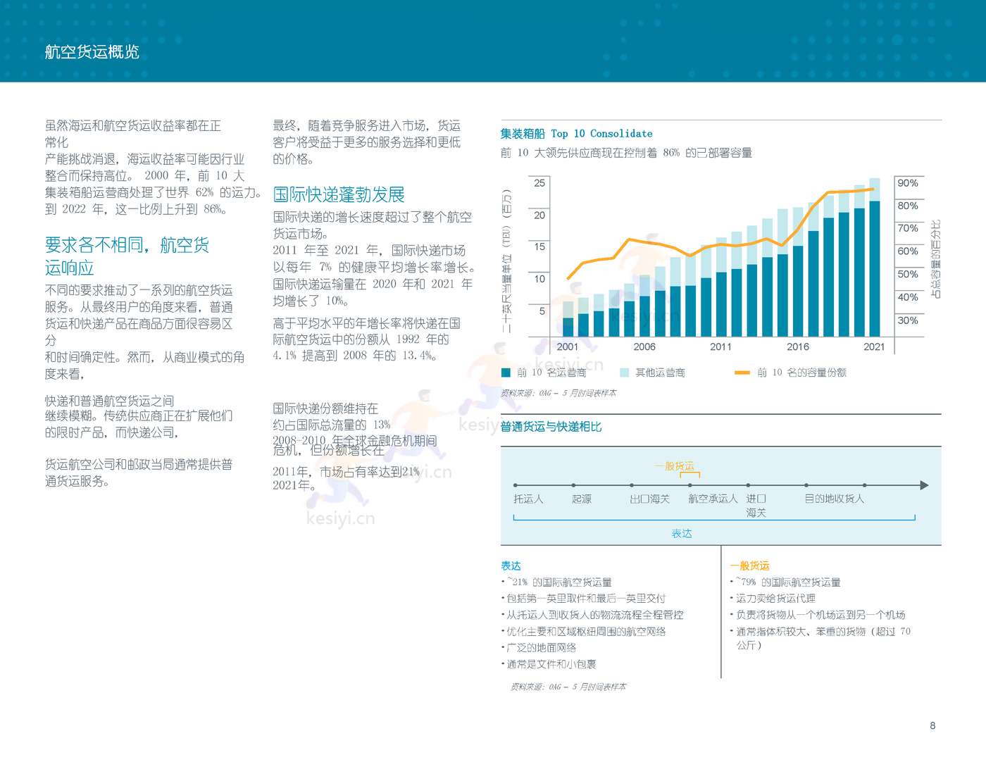Click the flow step label 进口海关
The height and width of the screenshot is (762, 986).
[756, 506]
